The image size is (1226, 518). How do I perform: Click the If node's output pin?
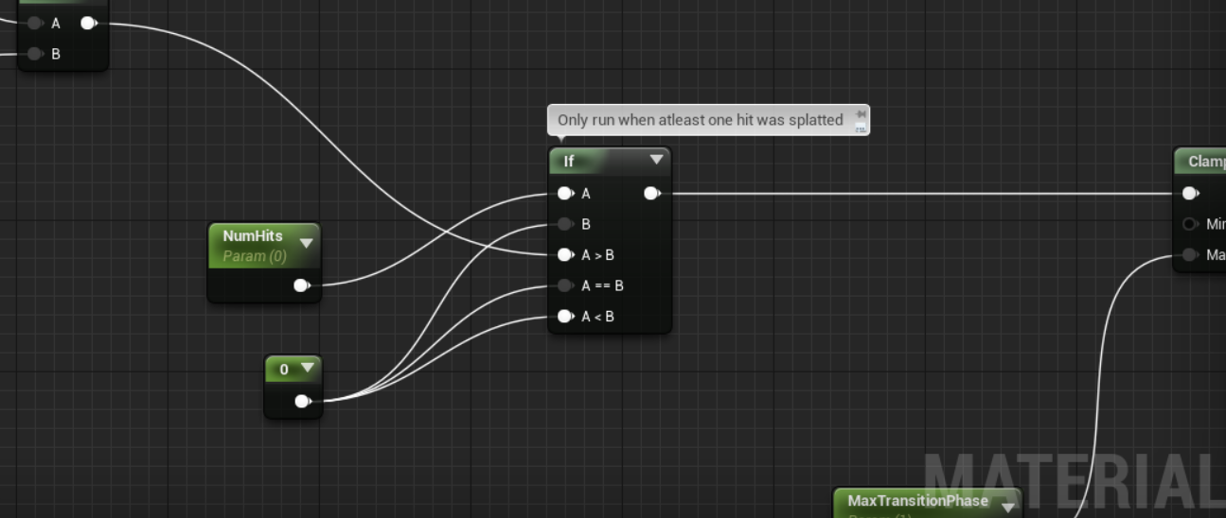point(651,194)
